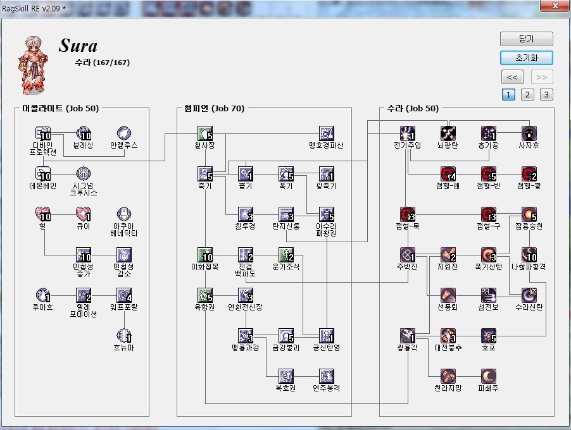
Task: Click the 나찰파황격 skill icon
Action: (529, 255)
